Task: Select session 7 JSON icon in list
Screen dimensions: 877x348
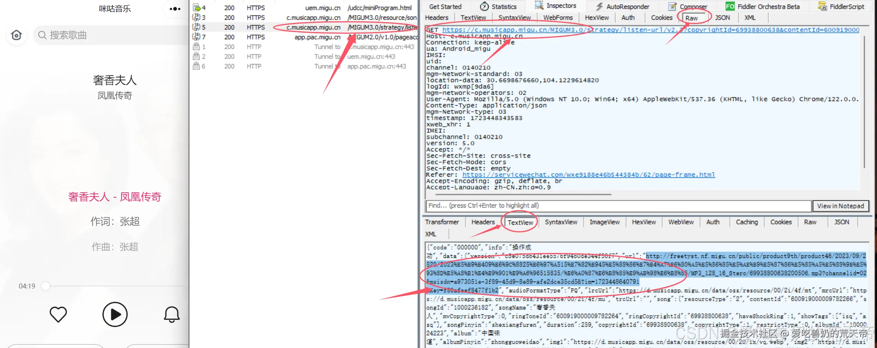Action: [197, 37]
